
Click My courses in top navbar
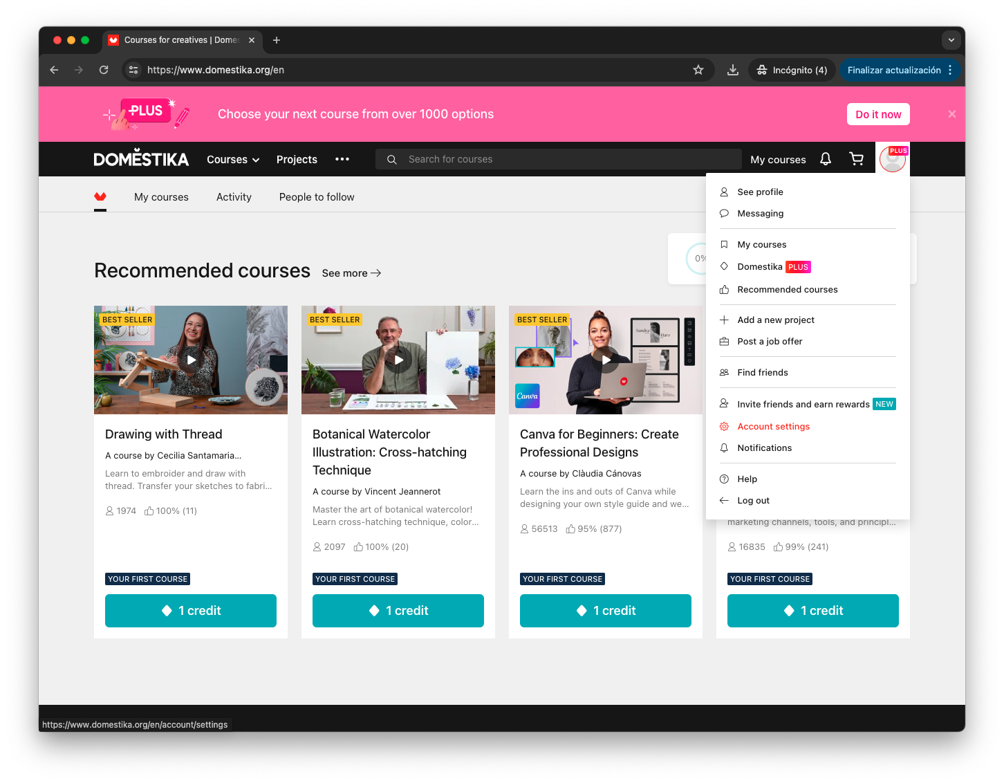pos(778,159)
